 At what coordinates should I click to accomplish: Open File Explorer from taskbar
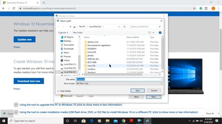(x=108, y=121)
